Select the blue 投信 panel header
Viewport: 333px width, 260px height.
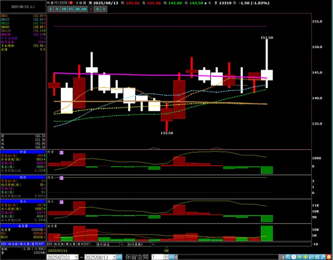[23, 177]
